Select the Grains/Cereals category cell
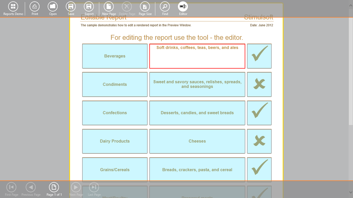Image resolution: width=353 pixels, height=198 pixels. click(x=115, y=170)
